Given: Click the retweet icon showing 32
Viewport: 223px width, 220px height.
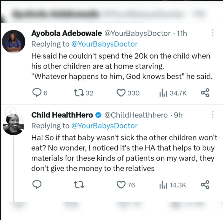Looking at the screenshot, I should pos(79,93).
